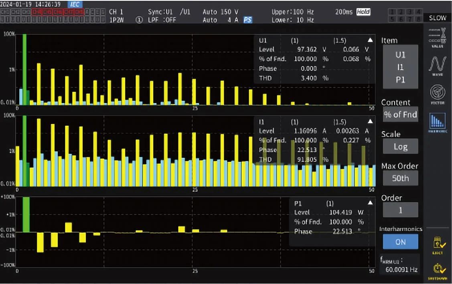The height and width of the screenshot is (284, 452).
Task: Select the HARMONIC bar graph icon
Action: tap(437, 123)
